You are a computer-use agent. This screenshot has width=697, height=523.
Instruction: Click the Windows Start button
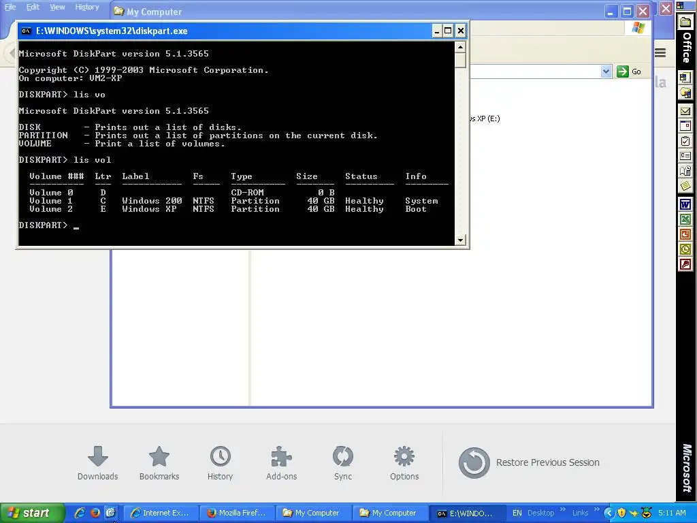click(32, 513)
